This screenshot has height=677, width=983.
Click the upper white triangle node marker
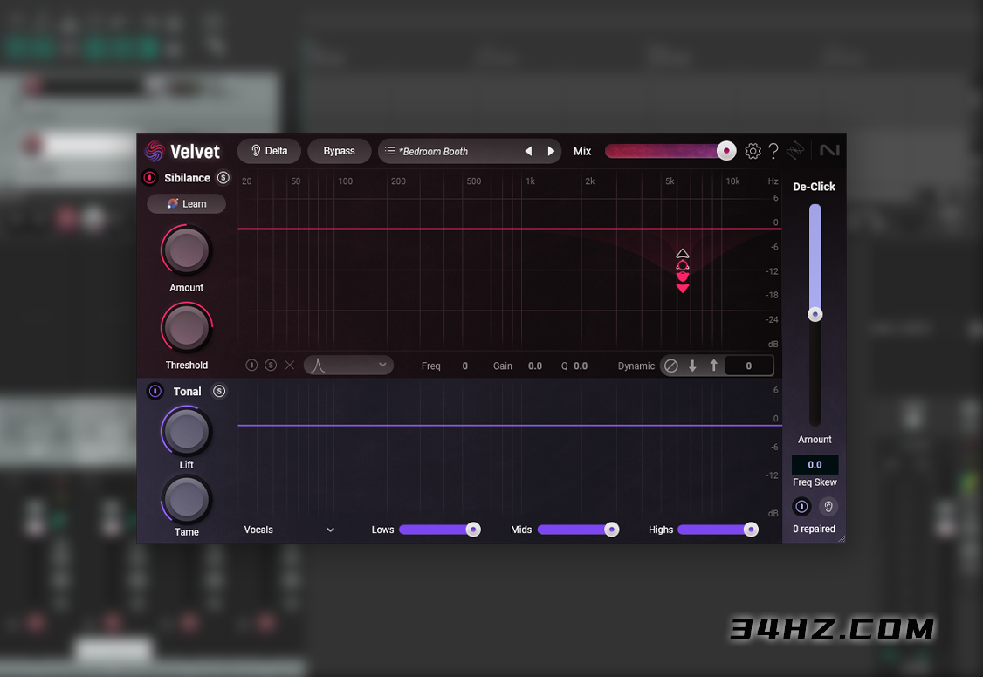683,254
